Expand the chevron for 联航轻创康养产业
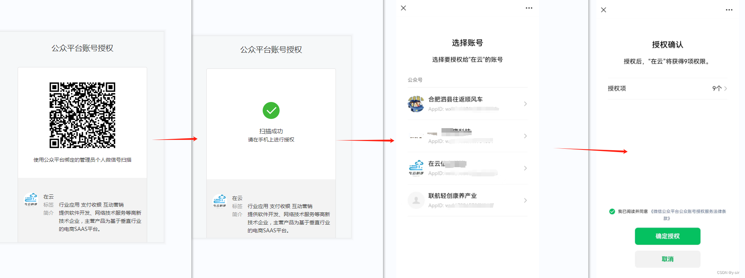 coord(525,200)
